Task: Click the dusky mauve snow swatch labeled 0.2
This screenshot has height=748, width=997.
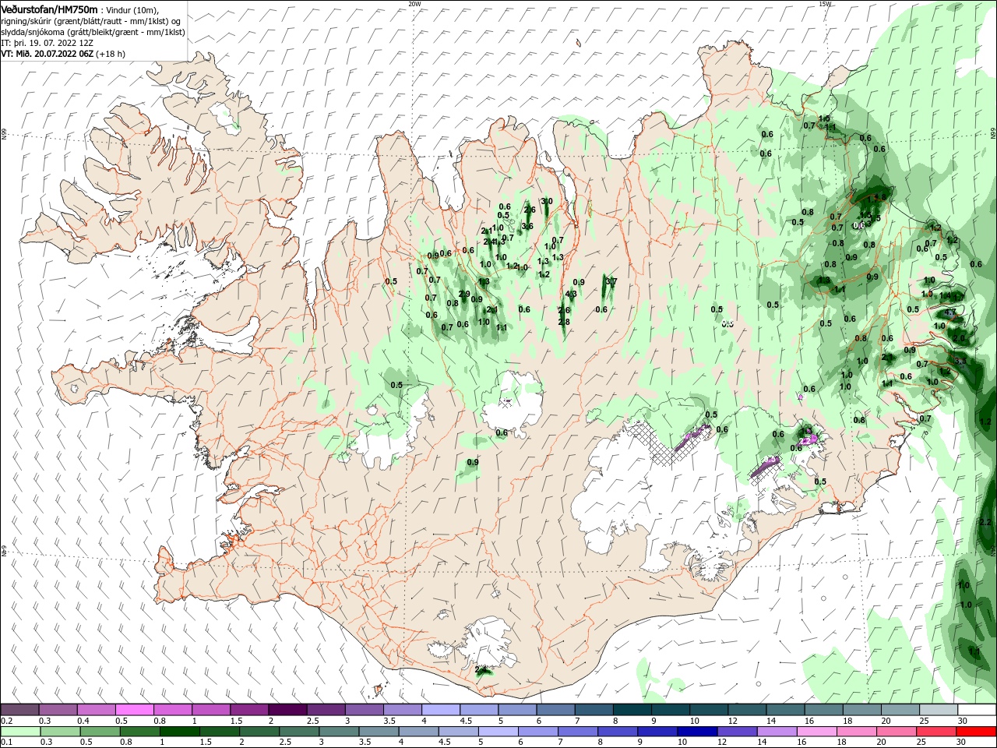Action: point(19,710)
